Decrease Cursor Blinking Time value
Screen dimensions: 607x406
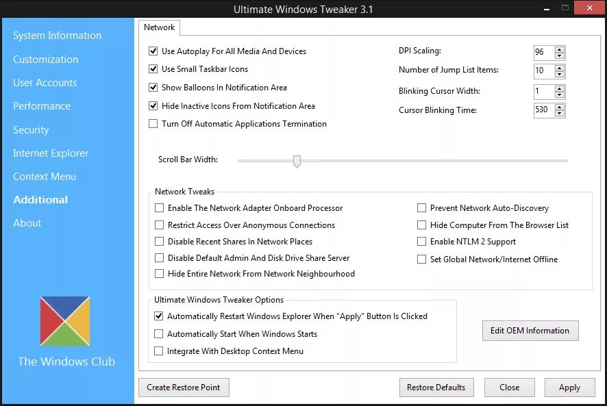pos(559,113)
